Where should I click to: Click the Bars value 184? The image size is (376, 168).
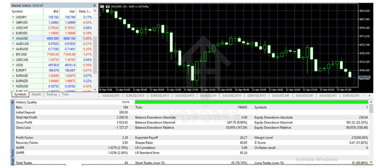126,107
